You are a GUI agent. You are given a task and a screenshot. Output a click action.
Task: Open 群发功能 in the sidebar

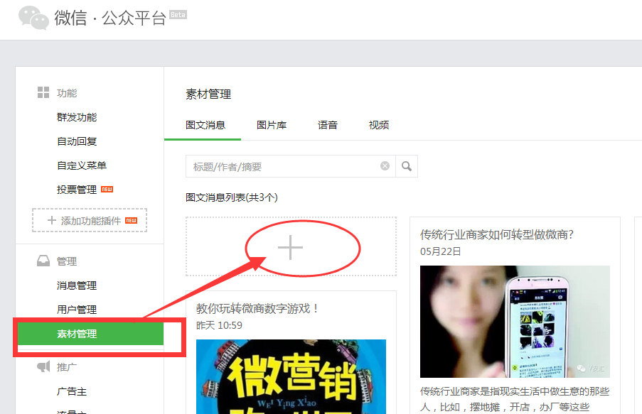click(77, 117)
